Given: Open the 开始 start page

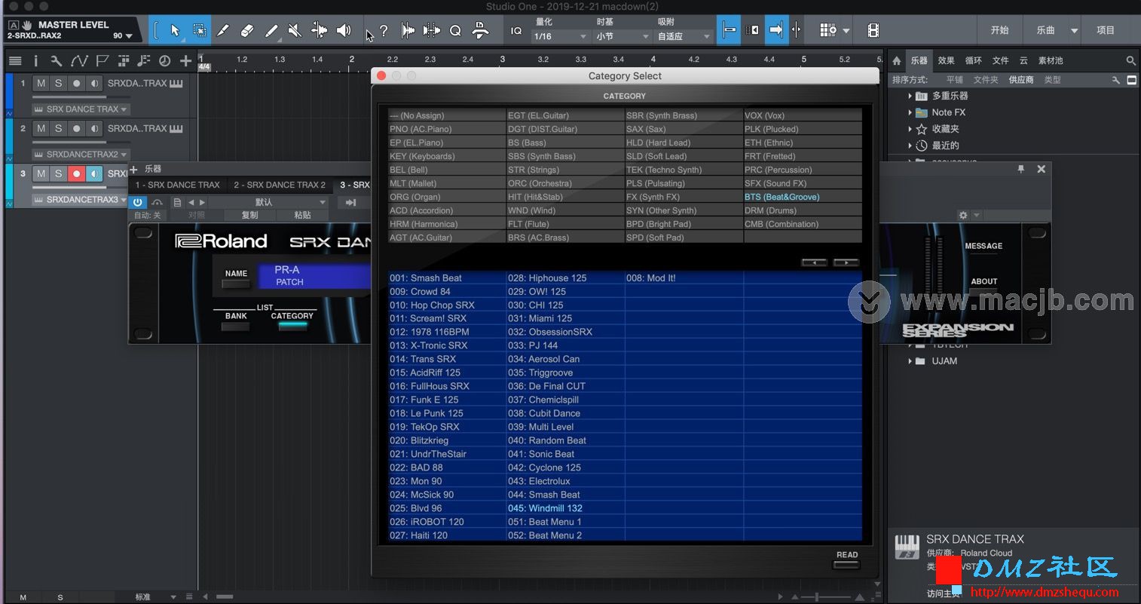Looking at the screenshot, I should point(999,30).
